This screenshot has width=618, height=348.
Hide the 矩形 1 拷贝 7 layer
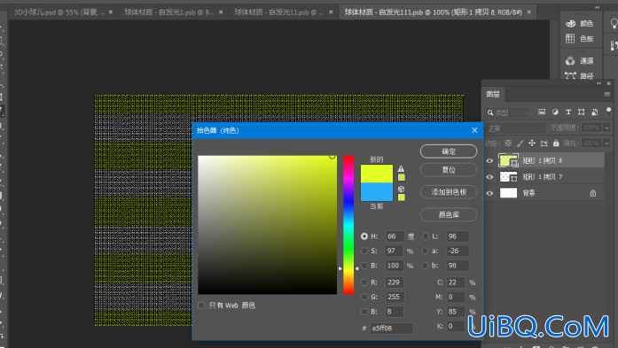pos(489,177)
